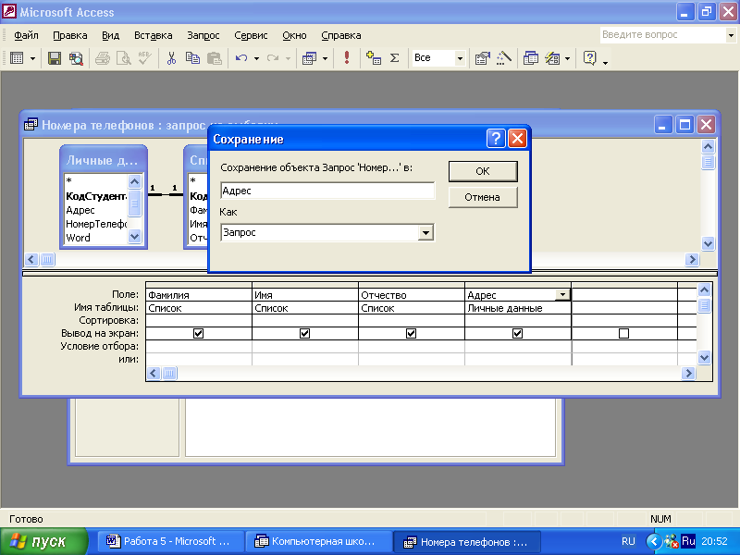
Task: Click the table pane scroll down arrow
Action: coord(708,243)
